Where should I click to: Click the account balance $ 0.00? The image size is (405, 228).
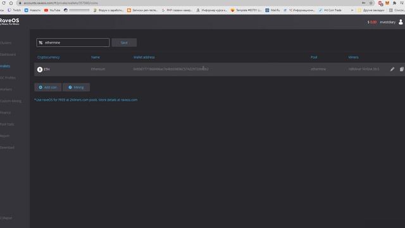tap(372, 22)
